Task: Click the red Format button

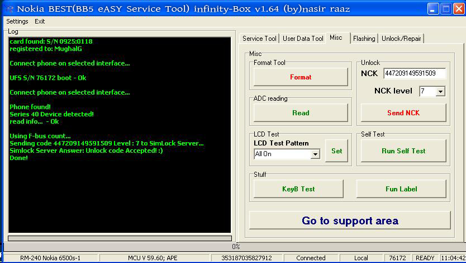Action: (301, 77)
